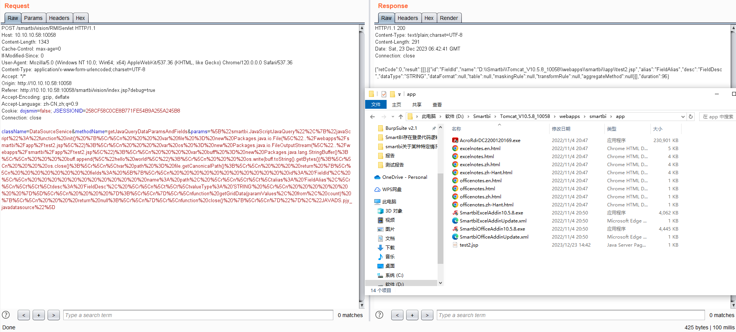The image size is (736, 332).
Task: Select Request Raw tab
Action: pos(13,18)
